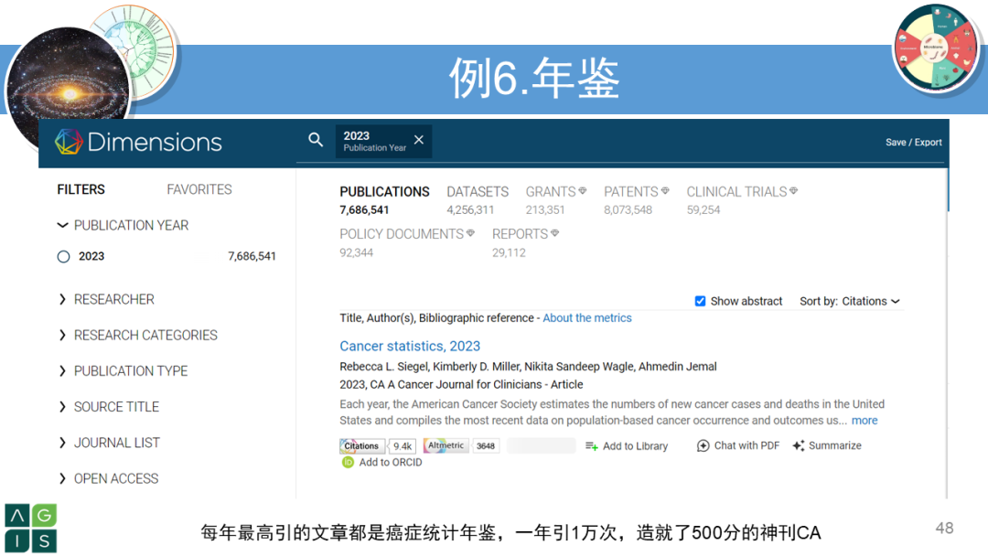Select the Citations badge on the article
This screenshot has width=988, height=556.
(362, 445)
